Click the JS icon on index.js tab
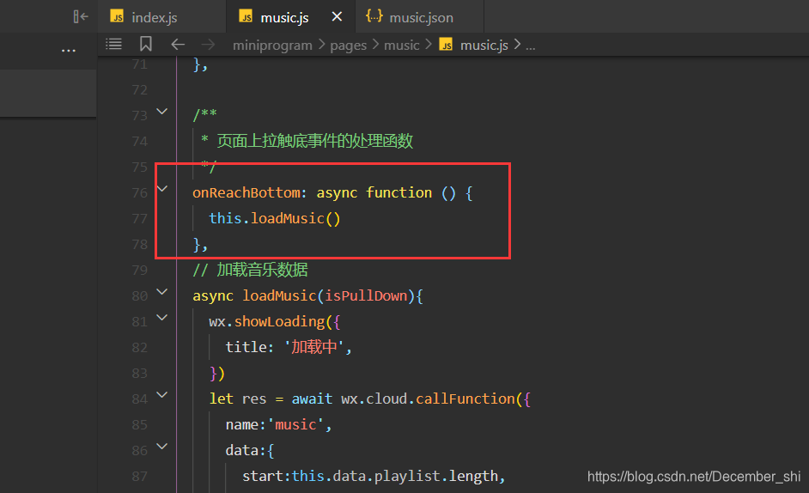 tap(117, 16)
